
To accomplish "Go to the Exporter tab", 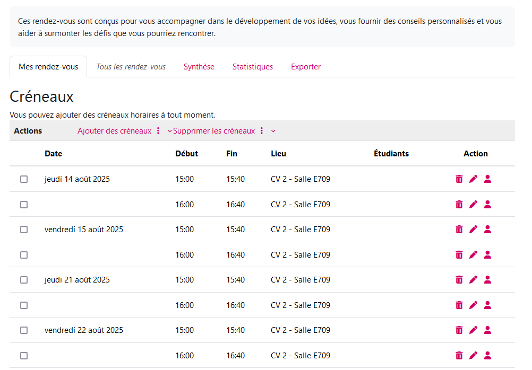I will 306,67.
